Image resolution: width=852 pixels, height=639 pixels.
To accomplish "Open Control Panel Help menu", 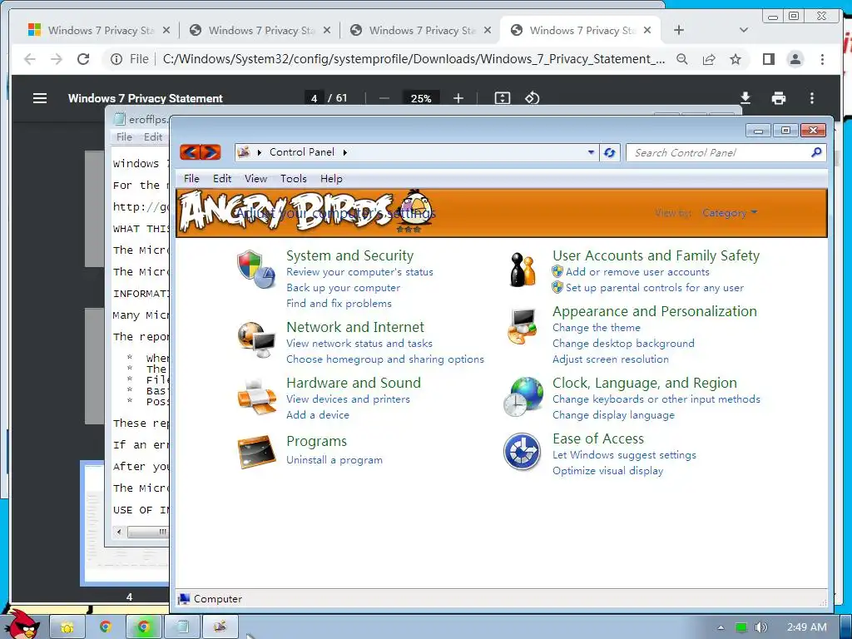I will pos(331,179).
